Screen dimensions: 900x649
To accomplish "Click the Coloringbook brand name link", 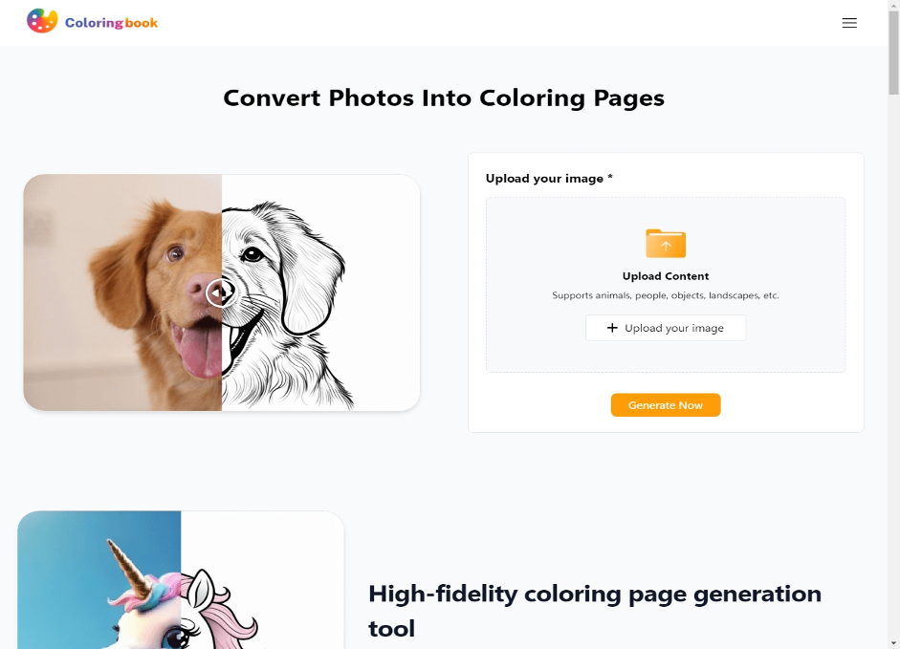I will [111, 23].
